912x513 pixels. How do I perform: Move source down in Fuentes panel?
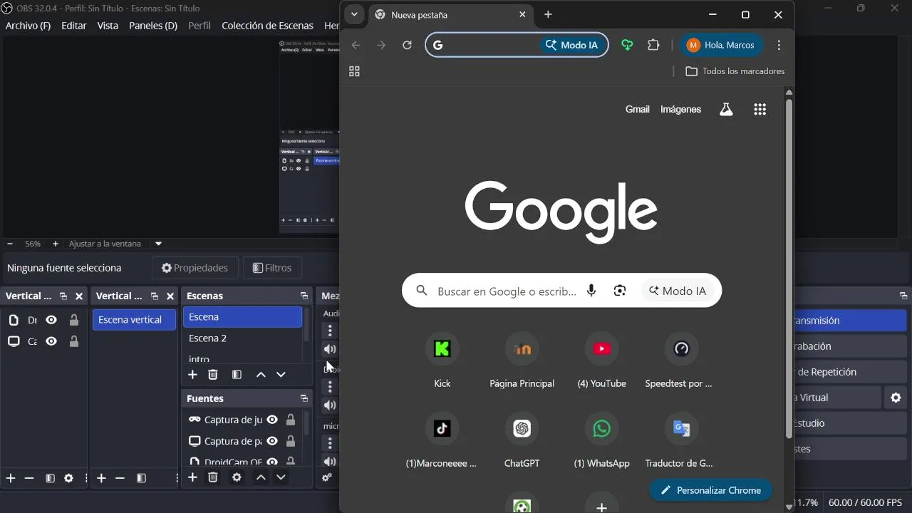click(281, 477)
